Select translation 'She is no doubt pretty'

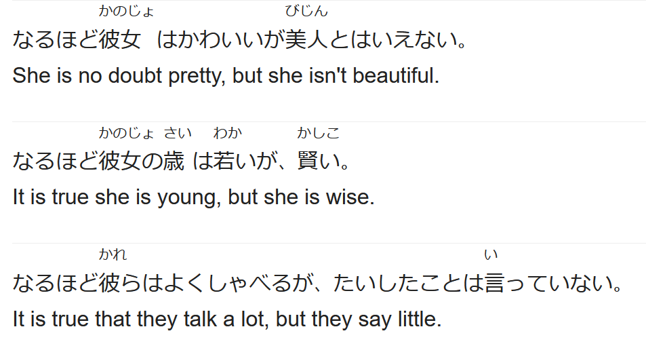coord(119,76)
